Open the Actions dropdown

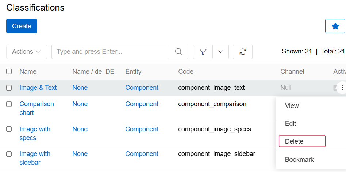[26, 52]
